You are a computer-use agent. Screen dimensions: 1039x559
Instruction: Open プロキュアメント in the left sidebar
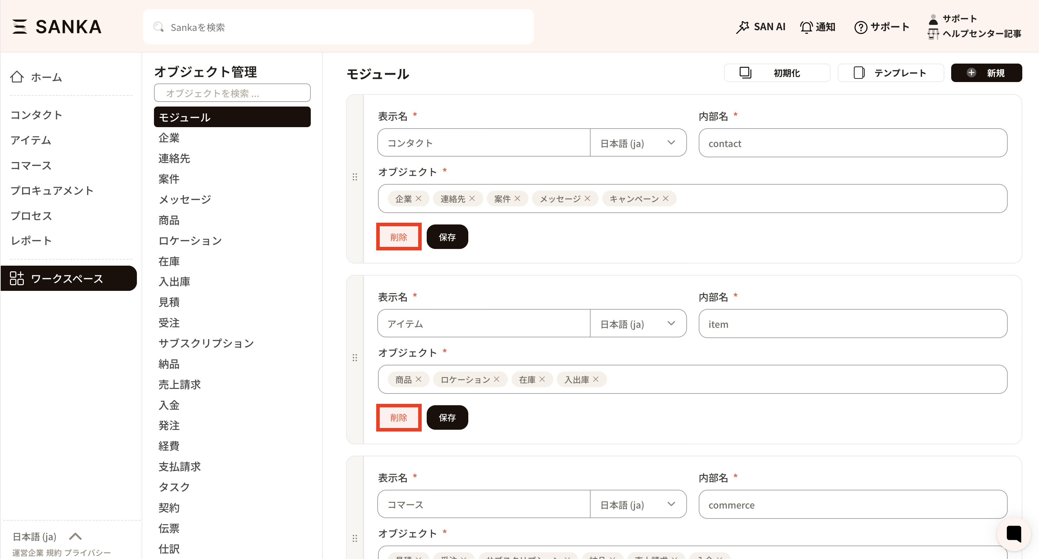[x=52, y=190]
